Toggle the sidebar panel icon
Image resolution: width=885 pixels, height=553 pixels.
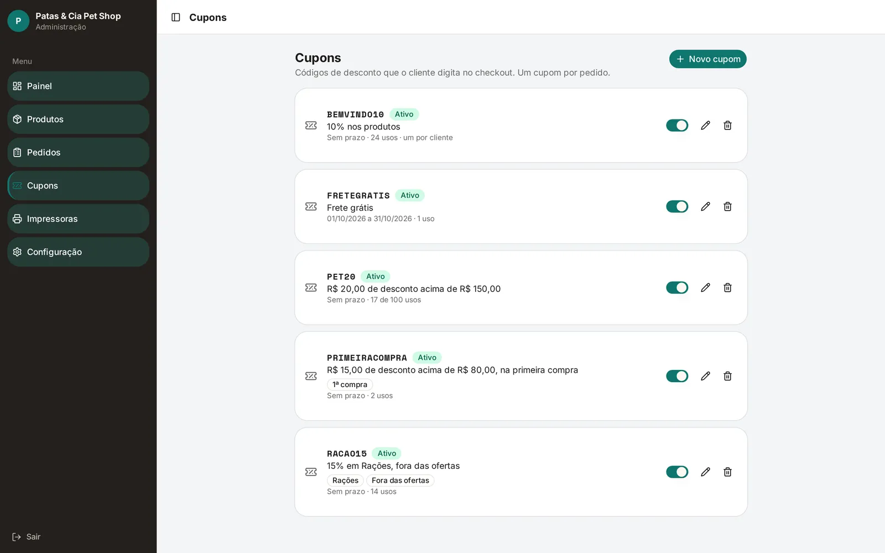pyautogui.click(x=176, y=17)
